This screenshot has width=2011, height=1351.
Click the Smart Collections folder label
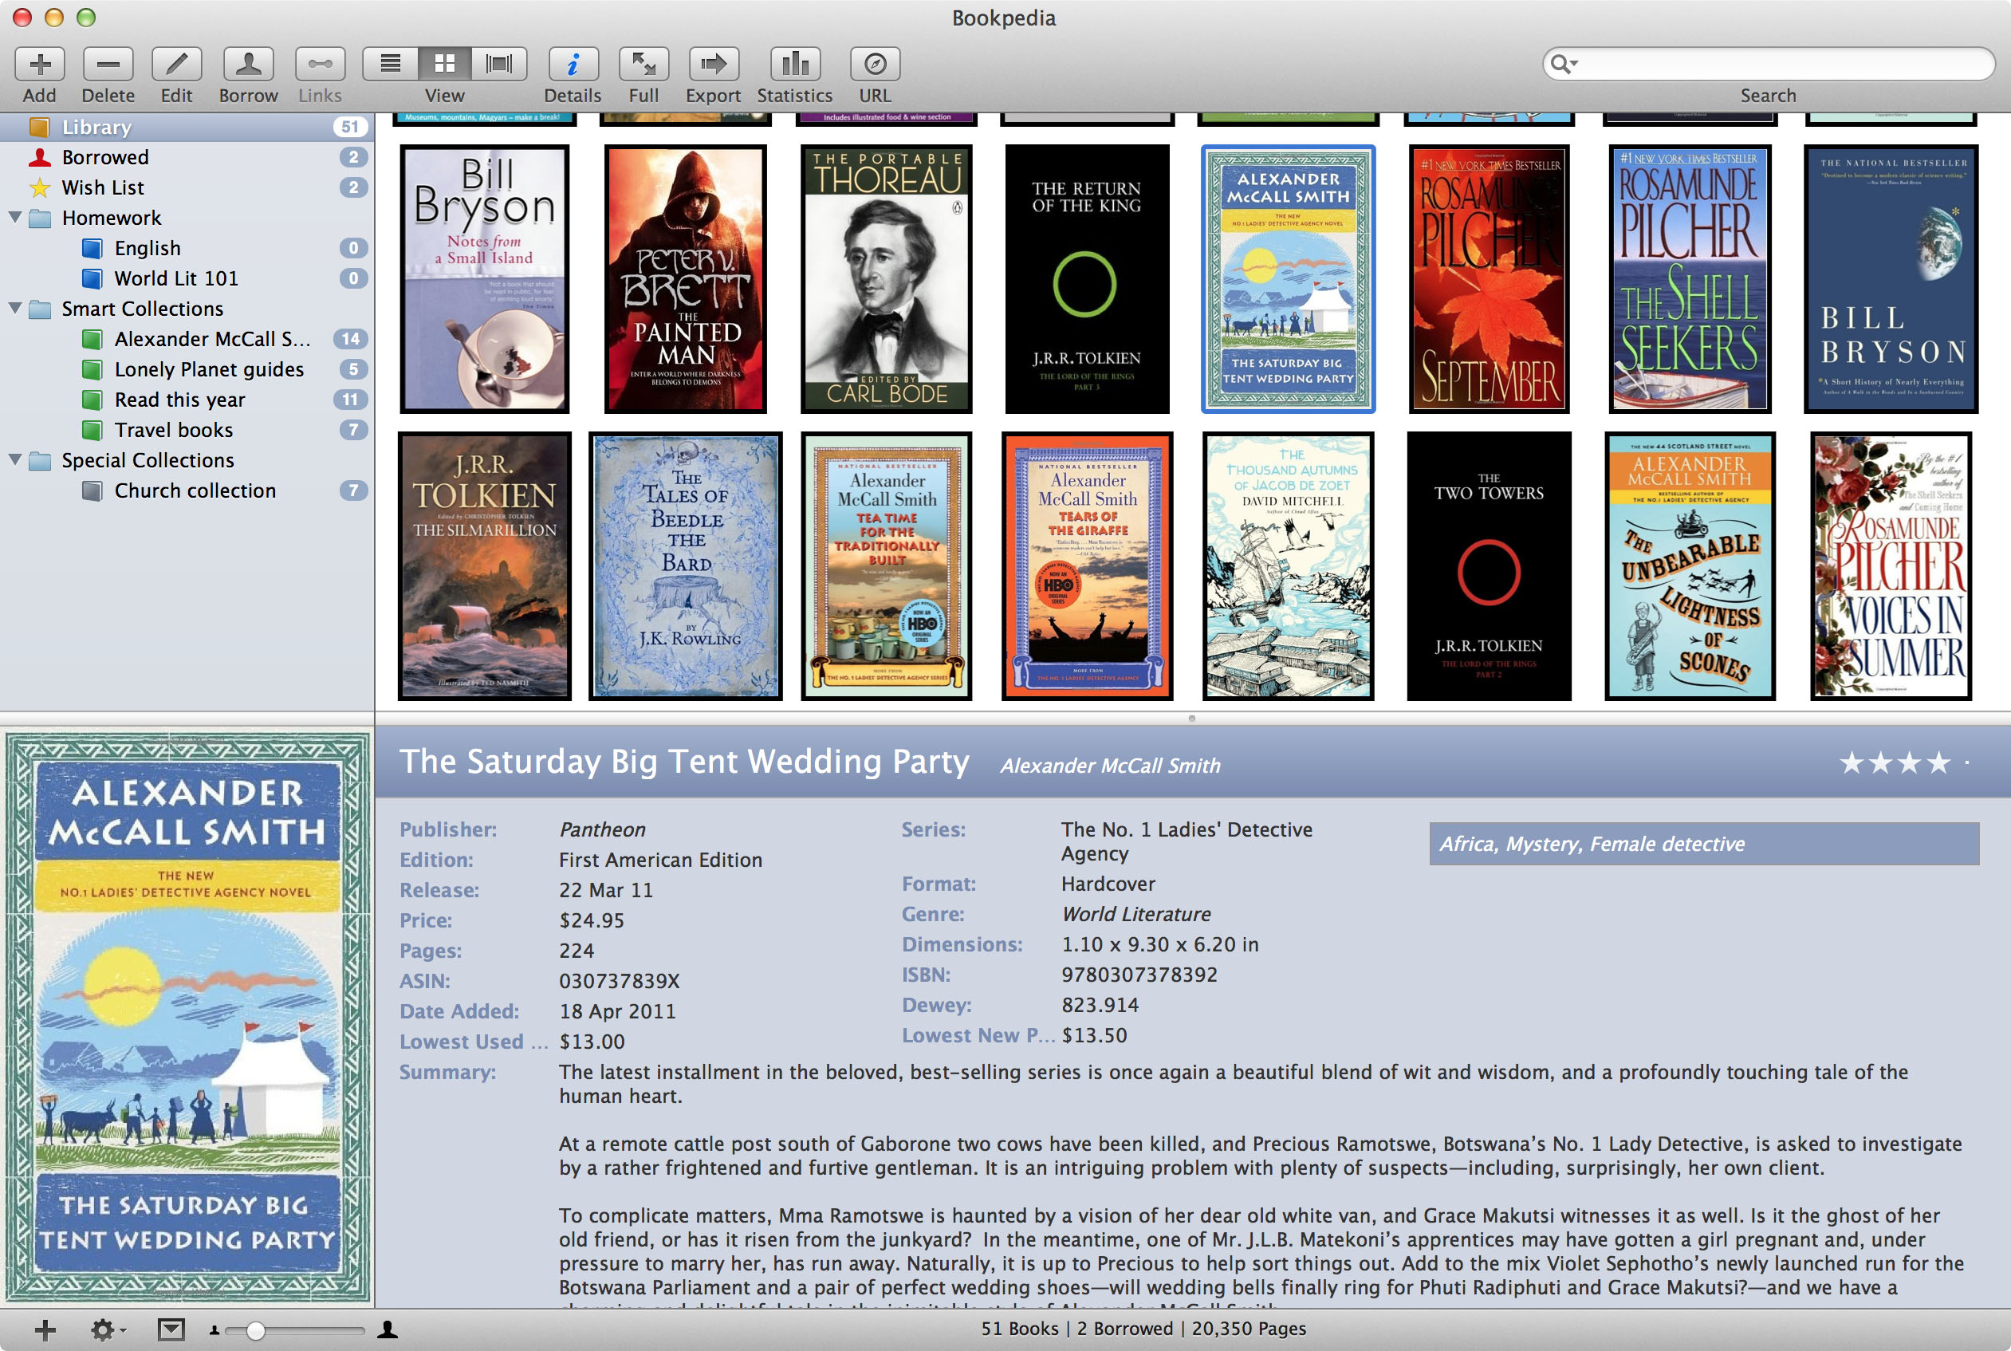pyautogui.click(x=142, y=309)
